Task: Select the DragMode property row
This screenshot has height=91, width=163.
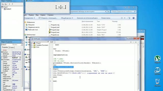Action: point(11,69)
